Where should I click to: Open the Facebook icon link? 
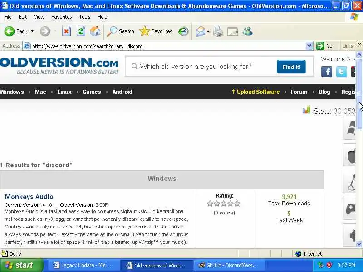pyautogui.click(x=327, y=72)
